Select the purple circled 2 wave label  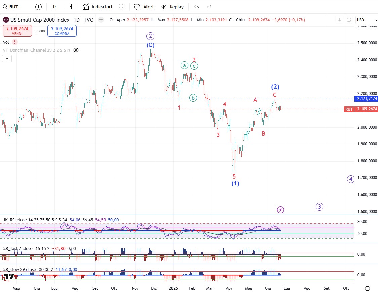[150, 36]
